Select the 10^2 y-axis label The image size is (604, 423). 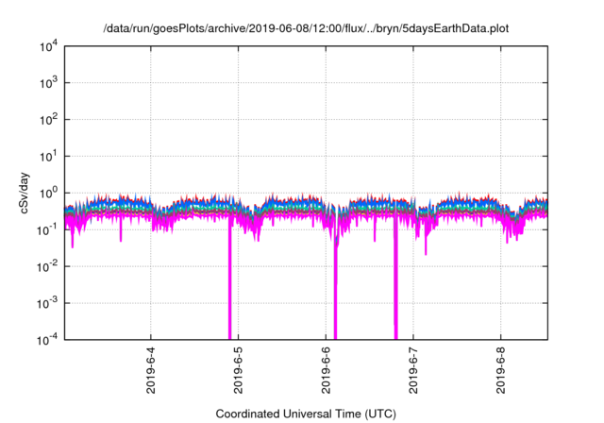click(48, 119)
